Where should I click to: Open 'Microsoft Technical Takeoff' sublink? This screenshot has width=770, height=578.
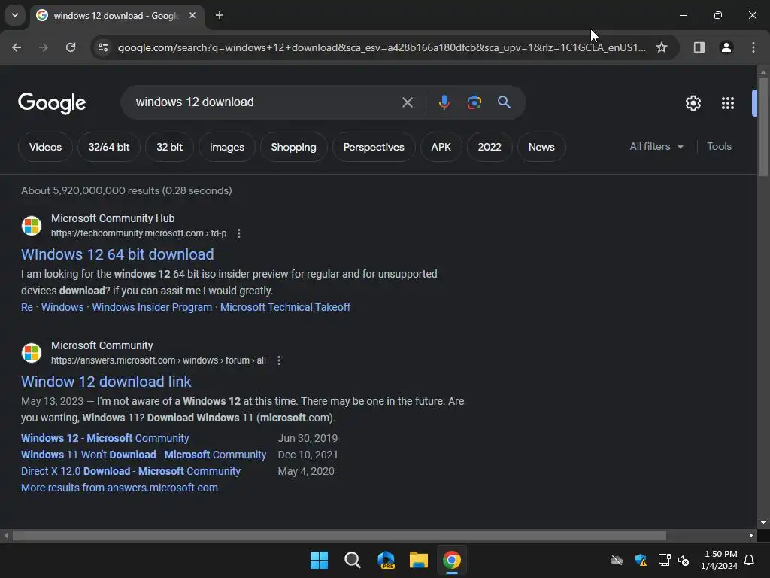point(285,307)
